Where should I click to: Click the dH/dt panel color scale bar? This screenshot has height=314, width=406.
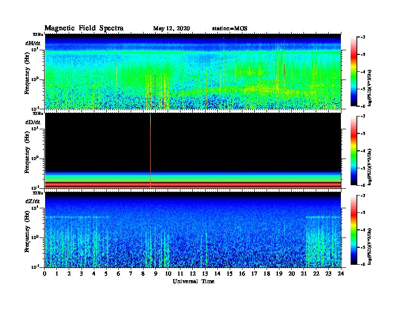click(x=354, y=72)
